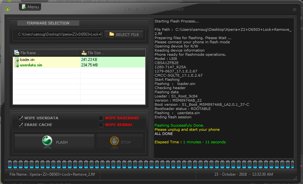This screenshot has height=184, width=303.
Task: Click the date and time in status bar
Action: [243, 174]
